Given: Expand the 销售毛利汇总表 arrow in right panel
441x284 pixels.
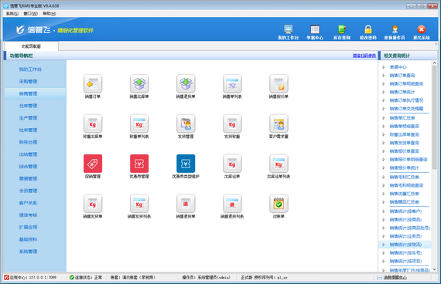Looking at the screenshot, I should (x=383, y=177).
